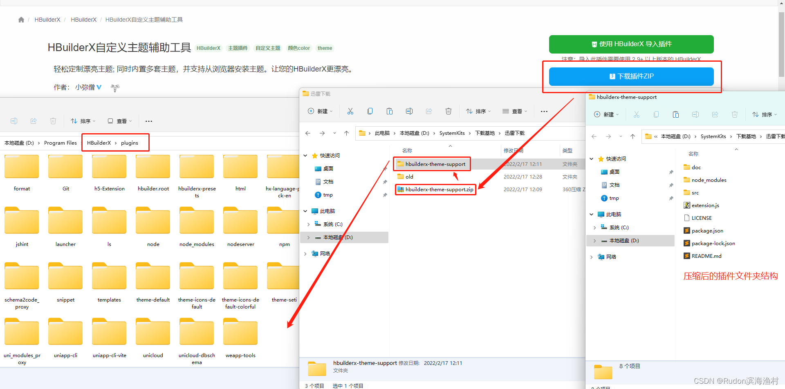Click the more options ellipsis in 迅雷下载 window
Screen dimensions: 785x389
[x=544, y=111]
